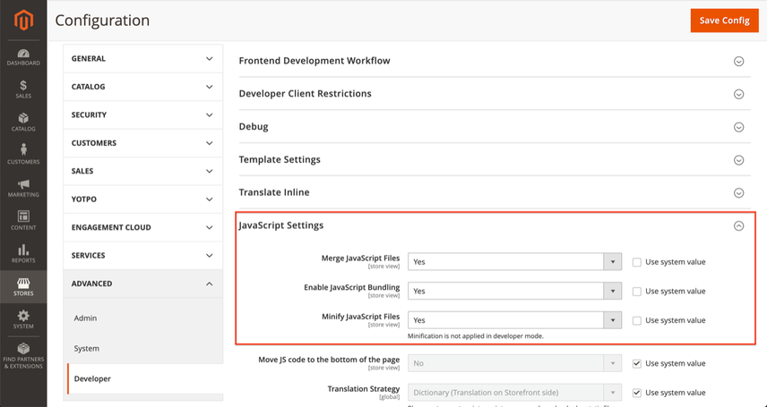Image resolution: width=767 pixels, height=407 pixels.
Task: Expand the Catalog configuration tab
Action: click(x=142, y=87)
